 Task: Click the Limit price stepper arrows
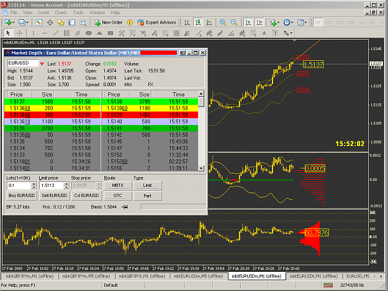pos(66,185)
